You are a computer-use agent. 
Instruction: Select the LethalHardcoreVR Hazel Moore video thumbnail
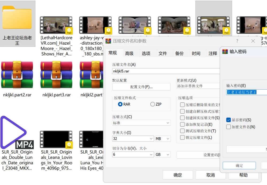56,25
